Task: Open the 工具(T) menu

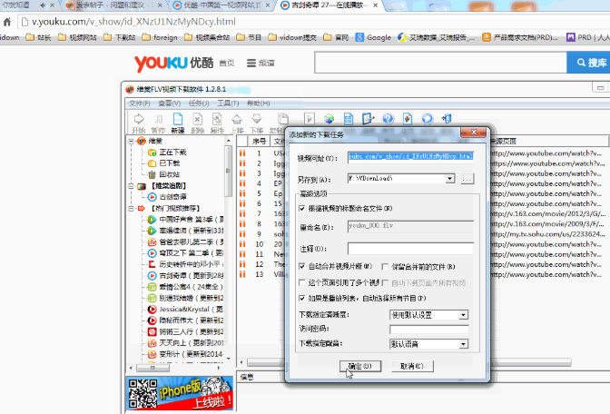Action: click(228, 103)
